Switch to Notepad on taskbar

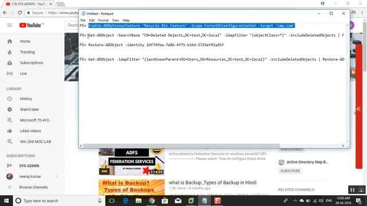204,201
